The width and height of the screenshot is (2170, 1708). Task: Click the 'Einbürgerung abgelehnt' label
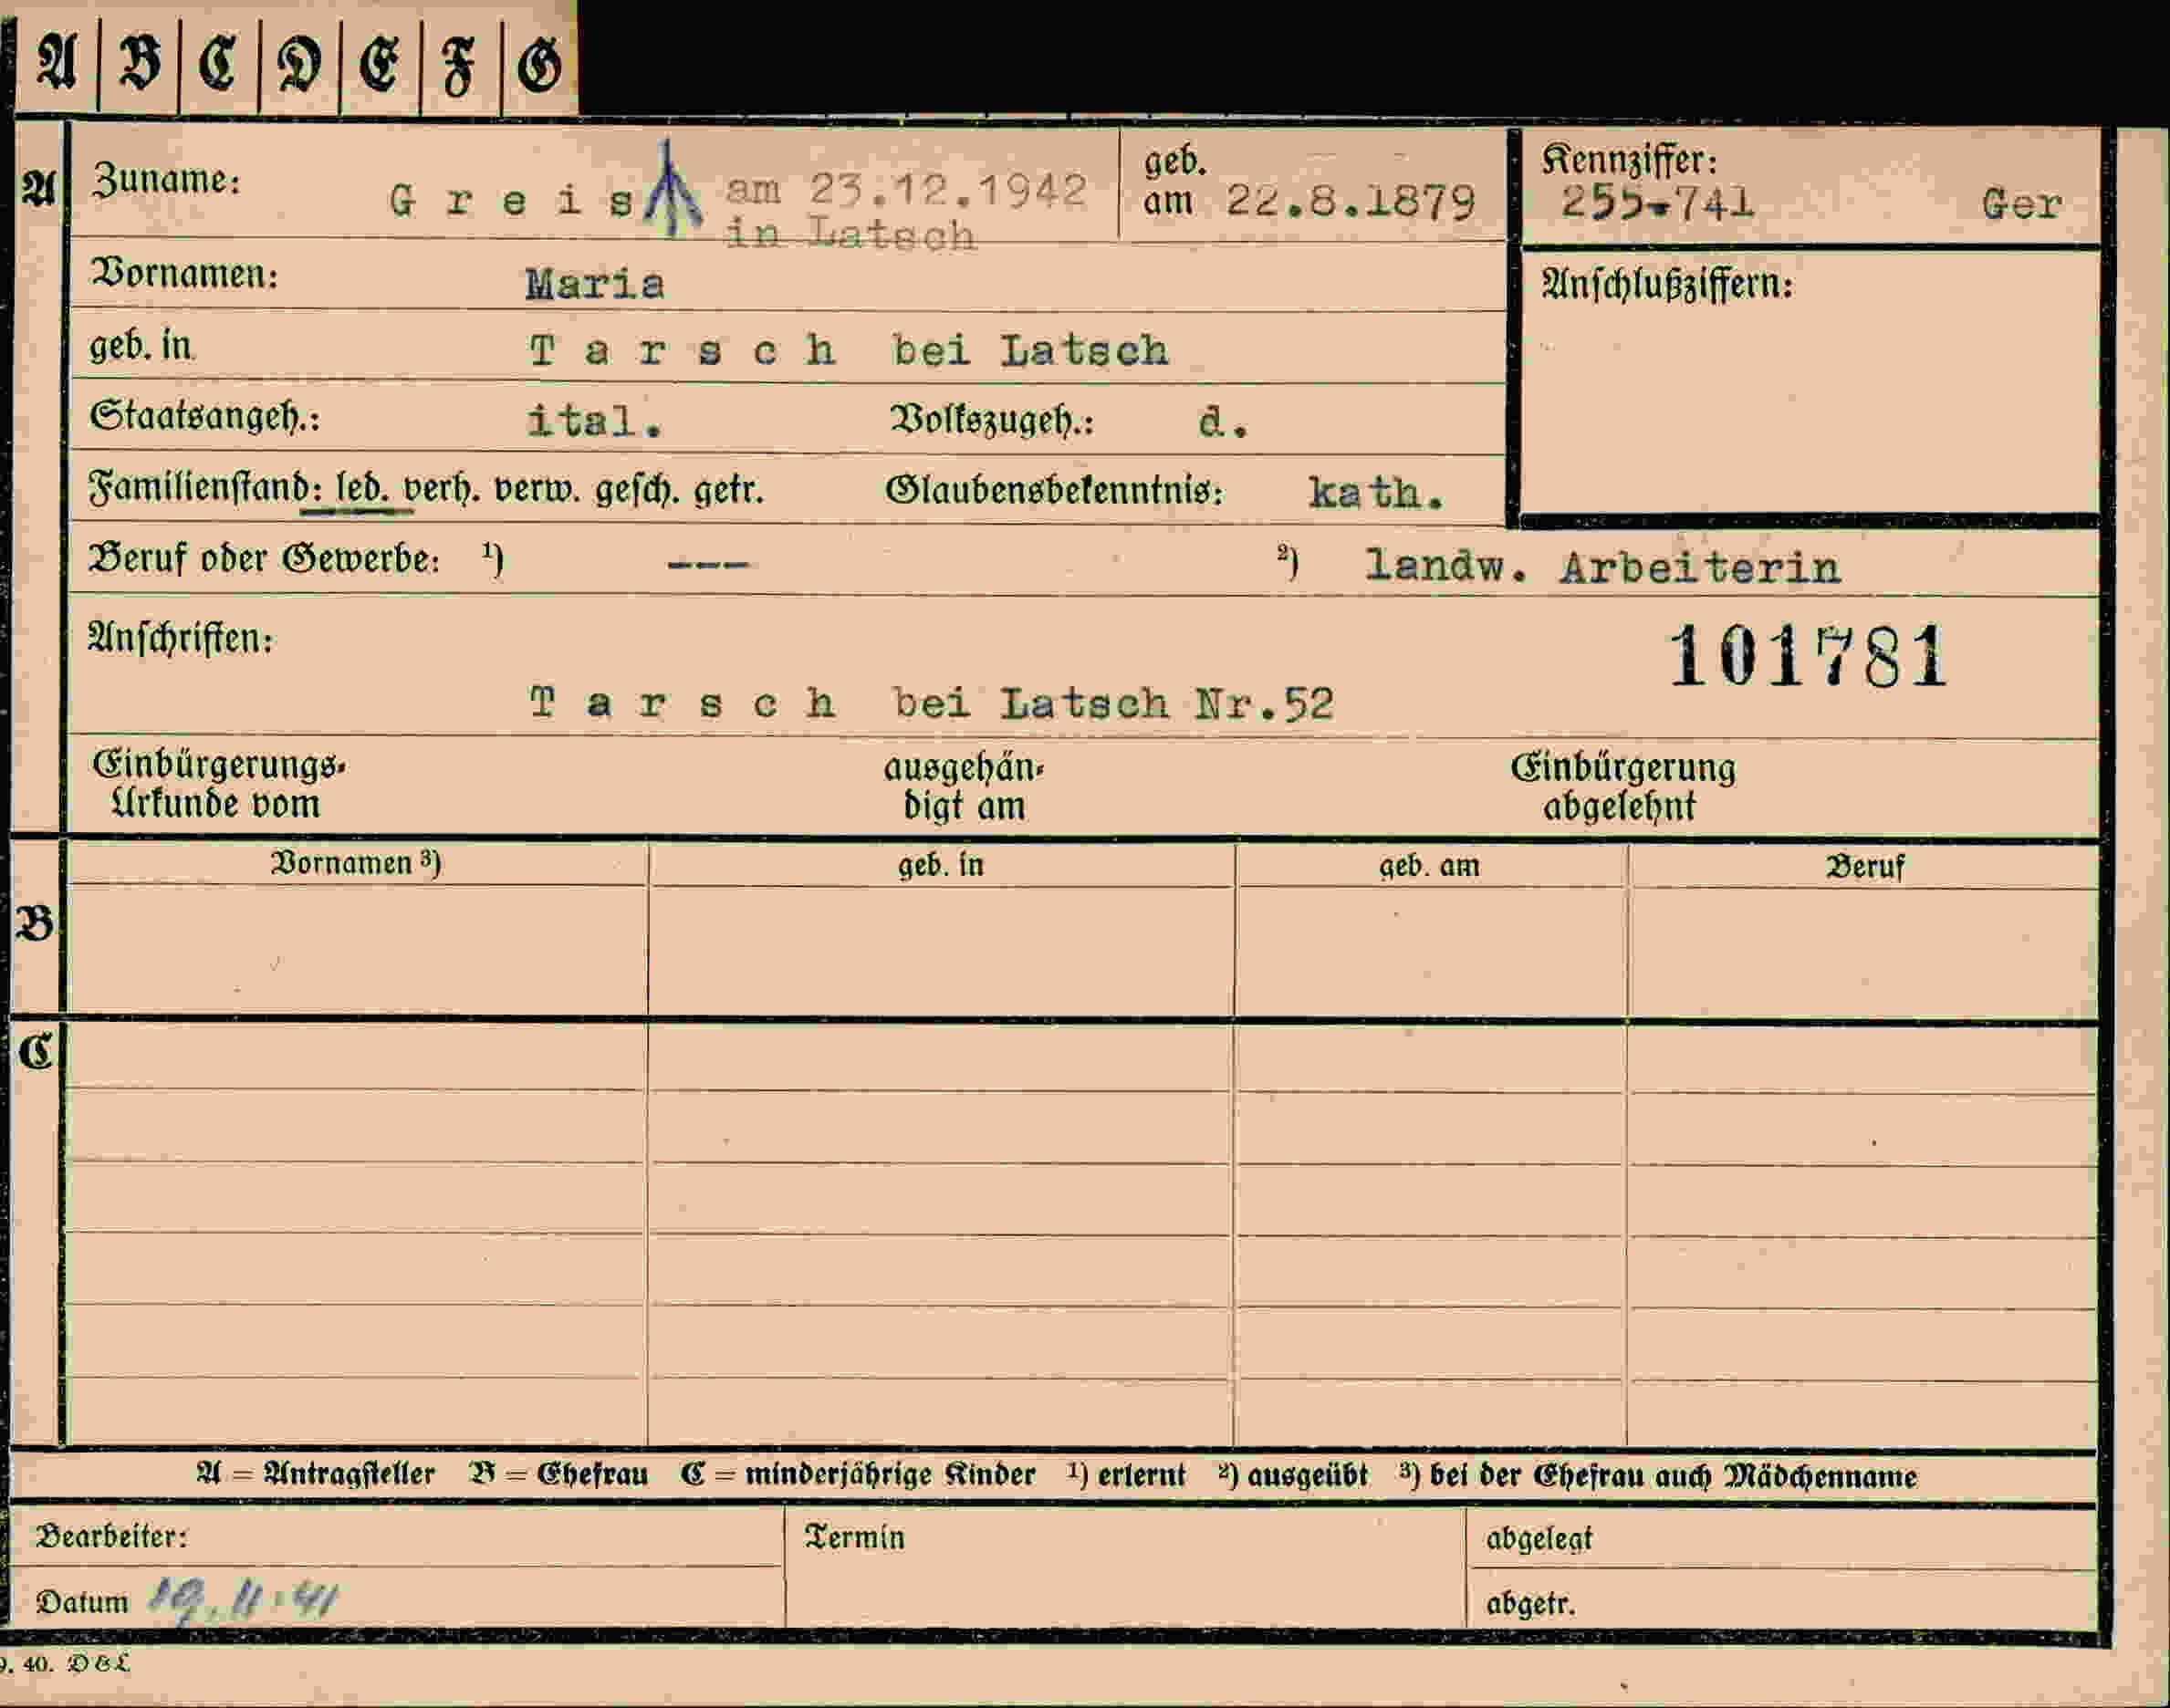[x=1623, y=788]
